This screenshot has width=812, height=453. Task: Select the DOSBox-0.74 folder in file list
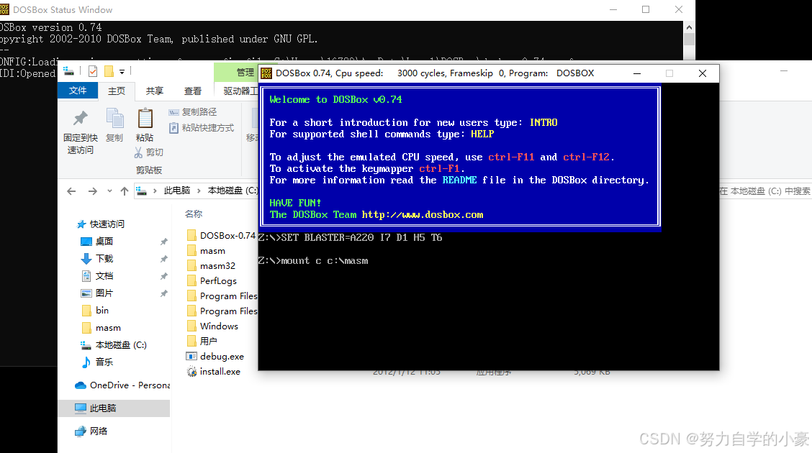(x=222, y=236)
